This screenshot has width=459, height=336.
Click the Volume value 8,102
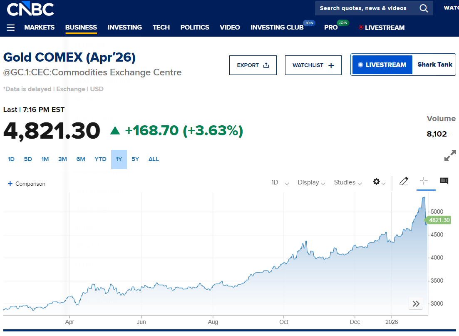tap(437, 134)
